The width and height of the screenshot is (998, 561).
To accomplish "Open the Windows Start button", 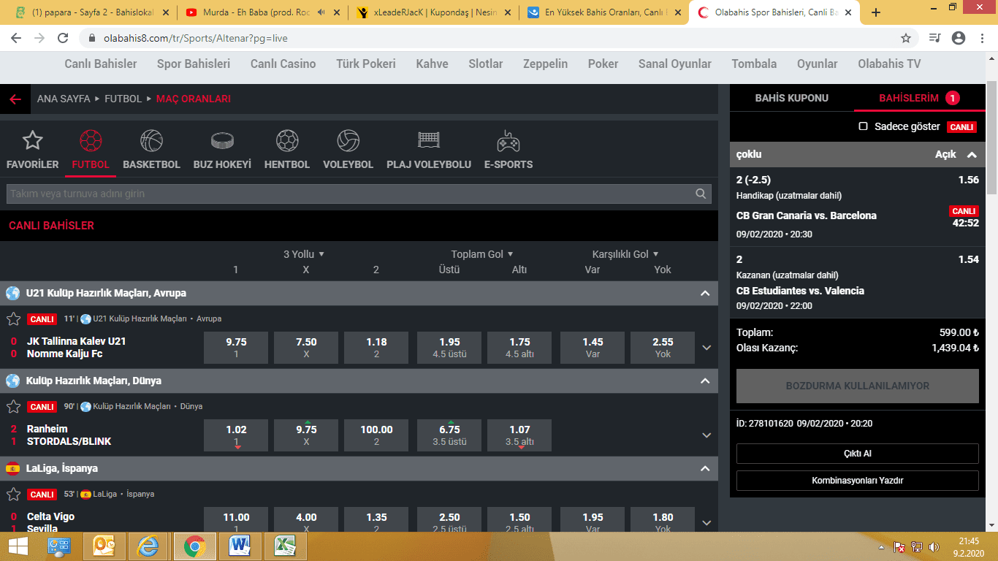I will tap(18, 546).
